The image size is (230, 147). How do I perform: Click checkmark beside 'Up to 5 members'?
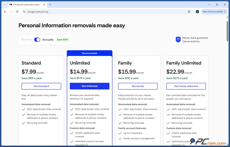pyautogui.click(x=120, y=133)
